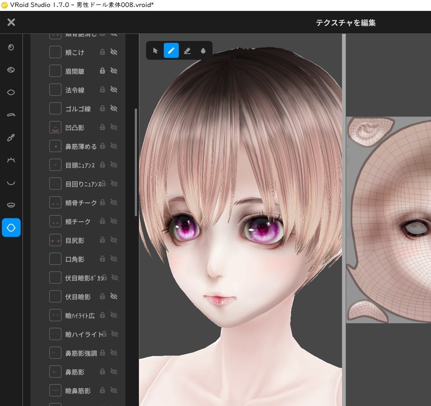Open the lips category in sidebar
431x406 pixels.
click(11, 205)
